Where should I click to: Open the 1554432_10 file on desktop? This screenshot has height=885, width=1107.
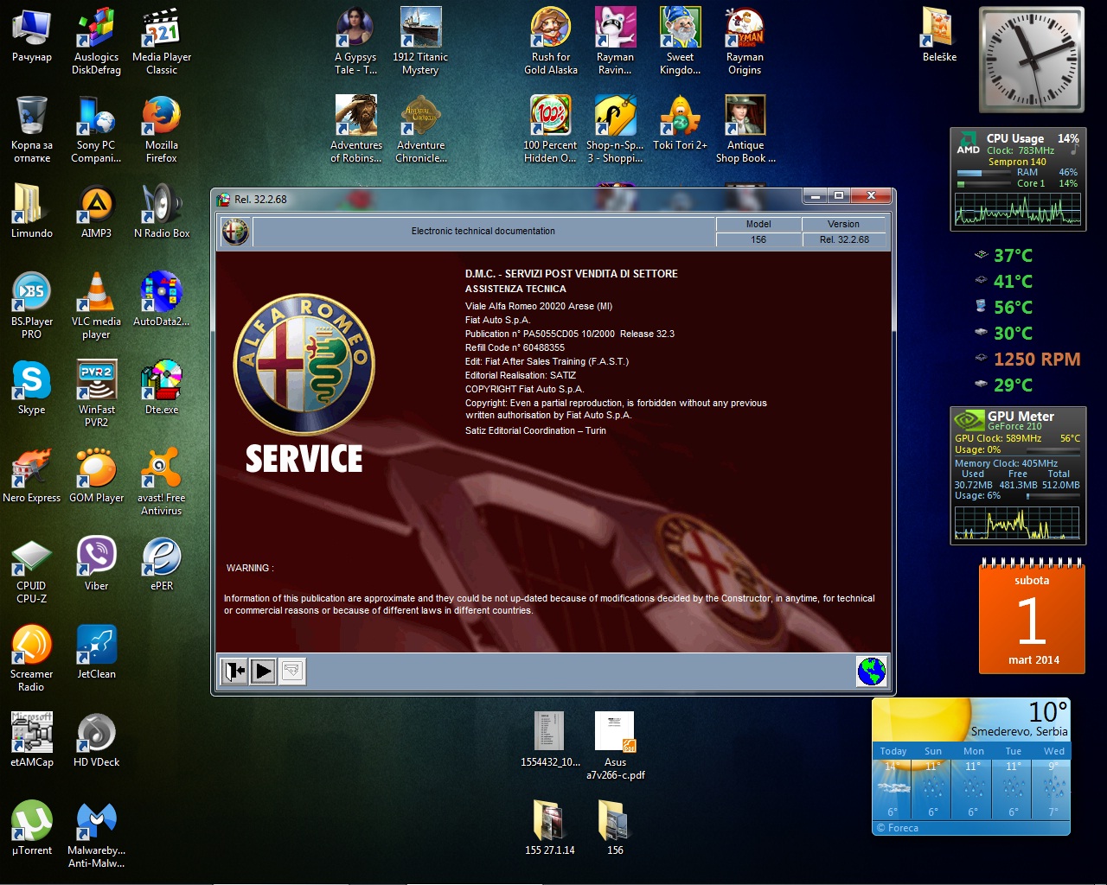551,741
